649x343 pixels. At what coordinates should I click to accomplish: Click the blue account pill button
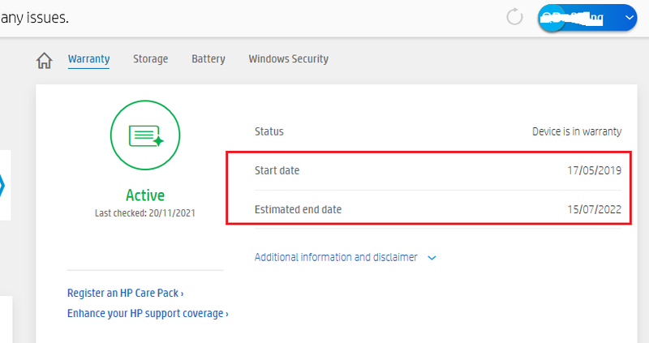coord(580,18)
